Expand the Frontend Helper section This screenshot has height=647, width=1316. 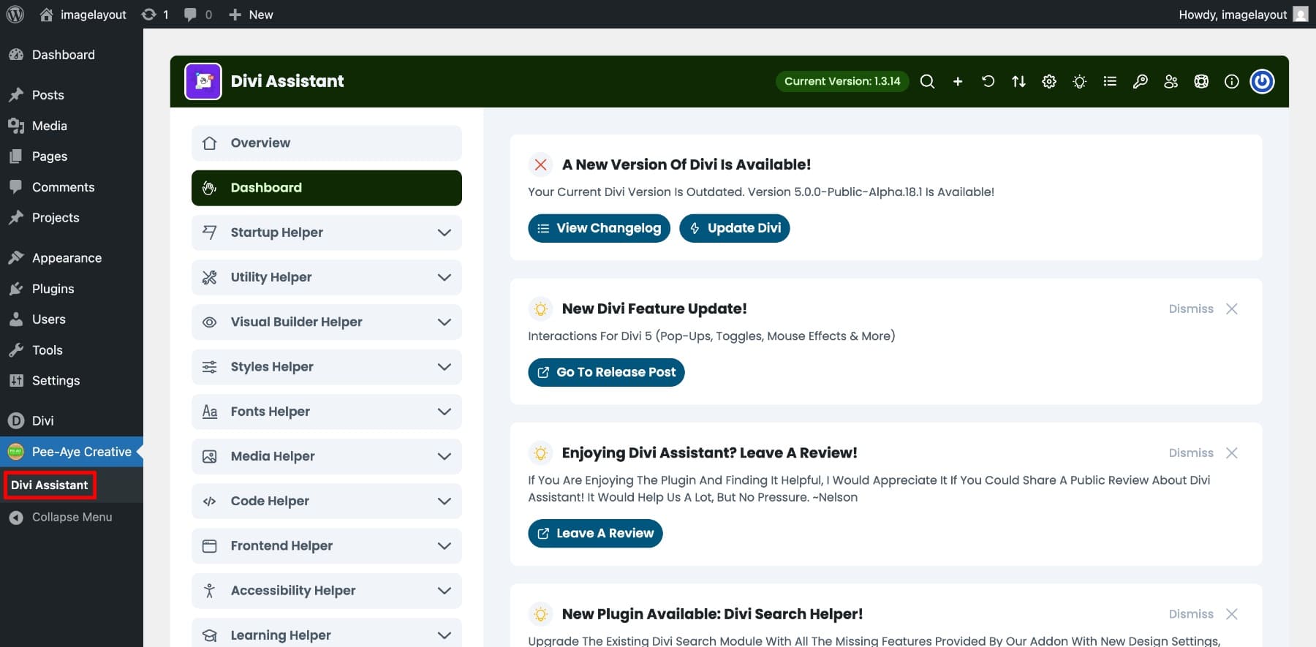pyautogui.click(x=327, y=546)
